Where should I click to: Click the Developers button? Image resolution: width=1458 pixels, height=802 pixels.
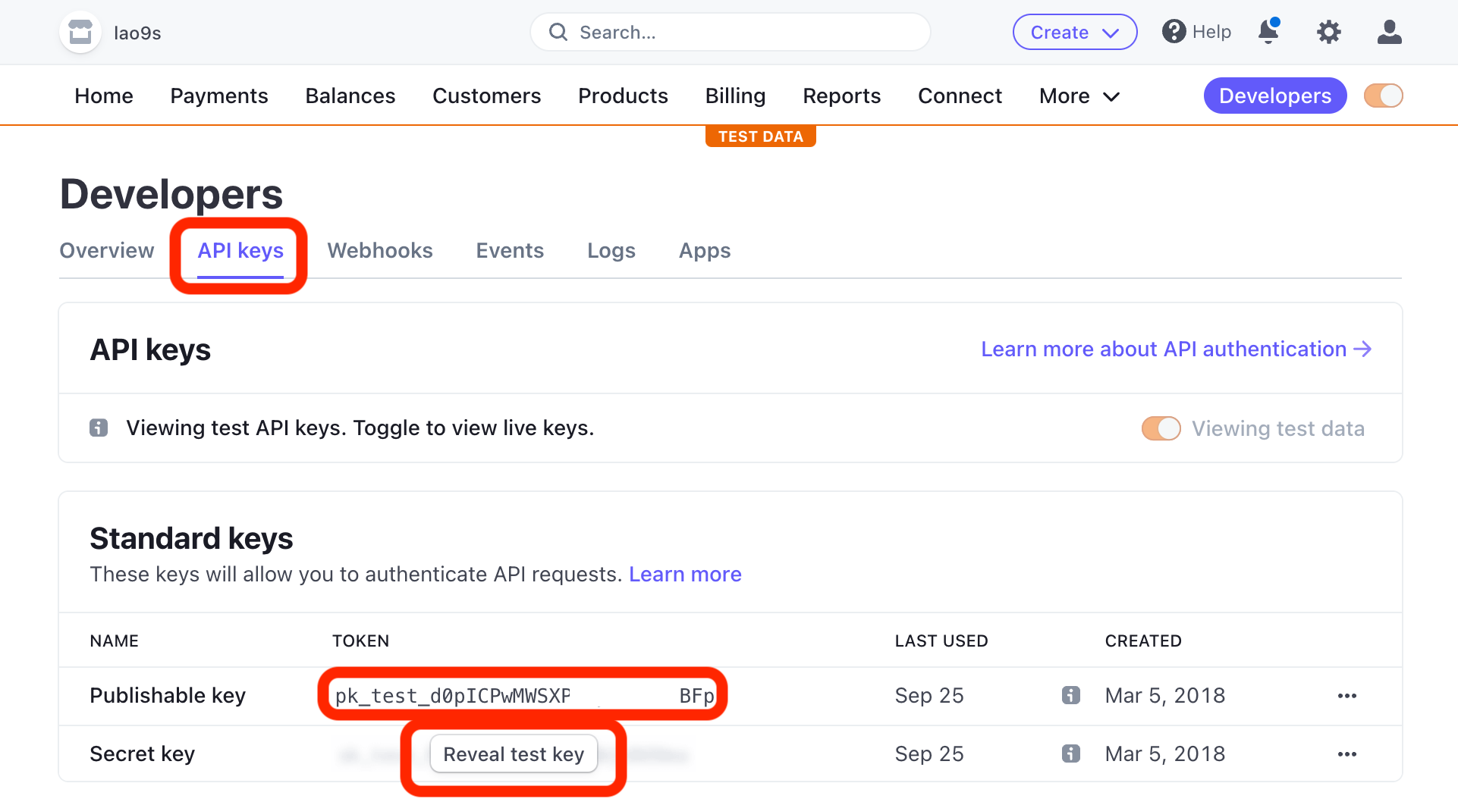point(1274,96)
